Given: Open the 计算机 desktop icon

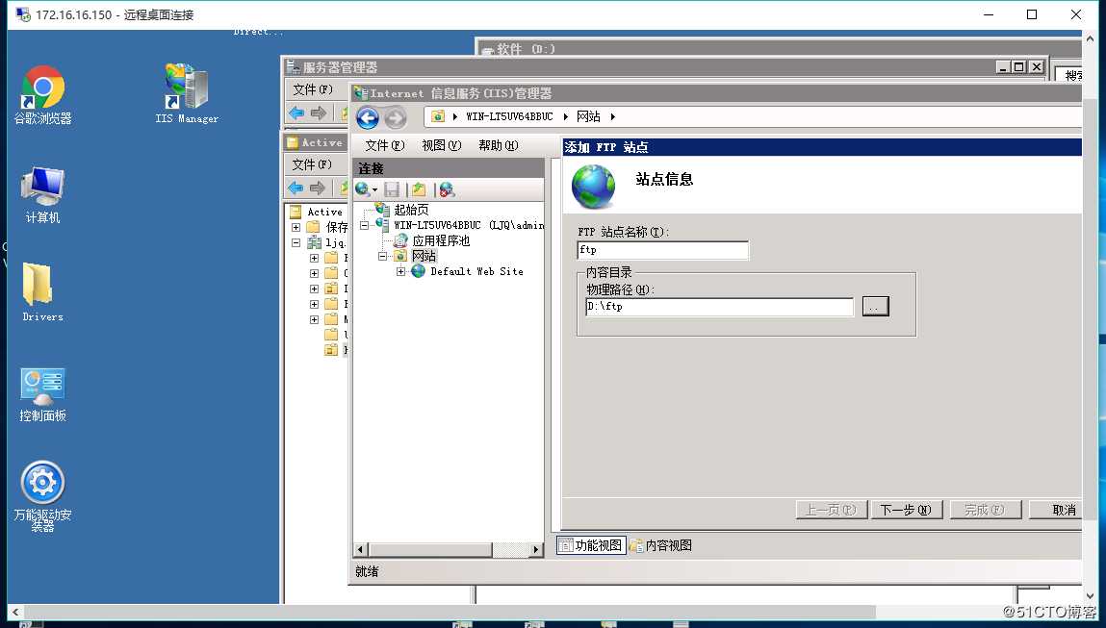Looking at the screenshot, I should pos(42,195).
